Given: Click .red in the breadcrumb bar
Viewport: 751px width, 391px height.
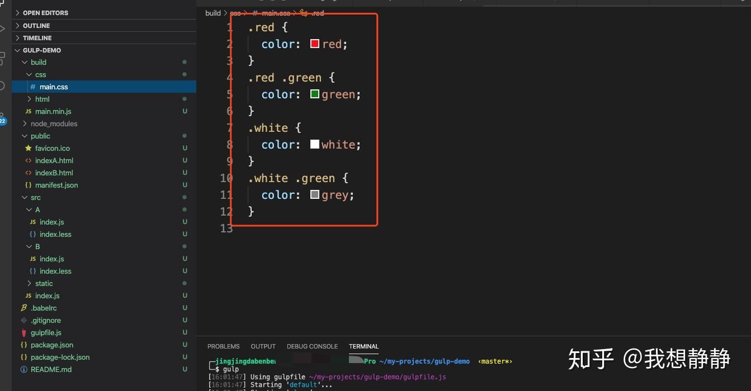Looking at the screenshot, I should click(319, 13).
